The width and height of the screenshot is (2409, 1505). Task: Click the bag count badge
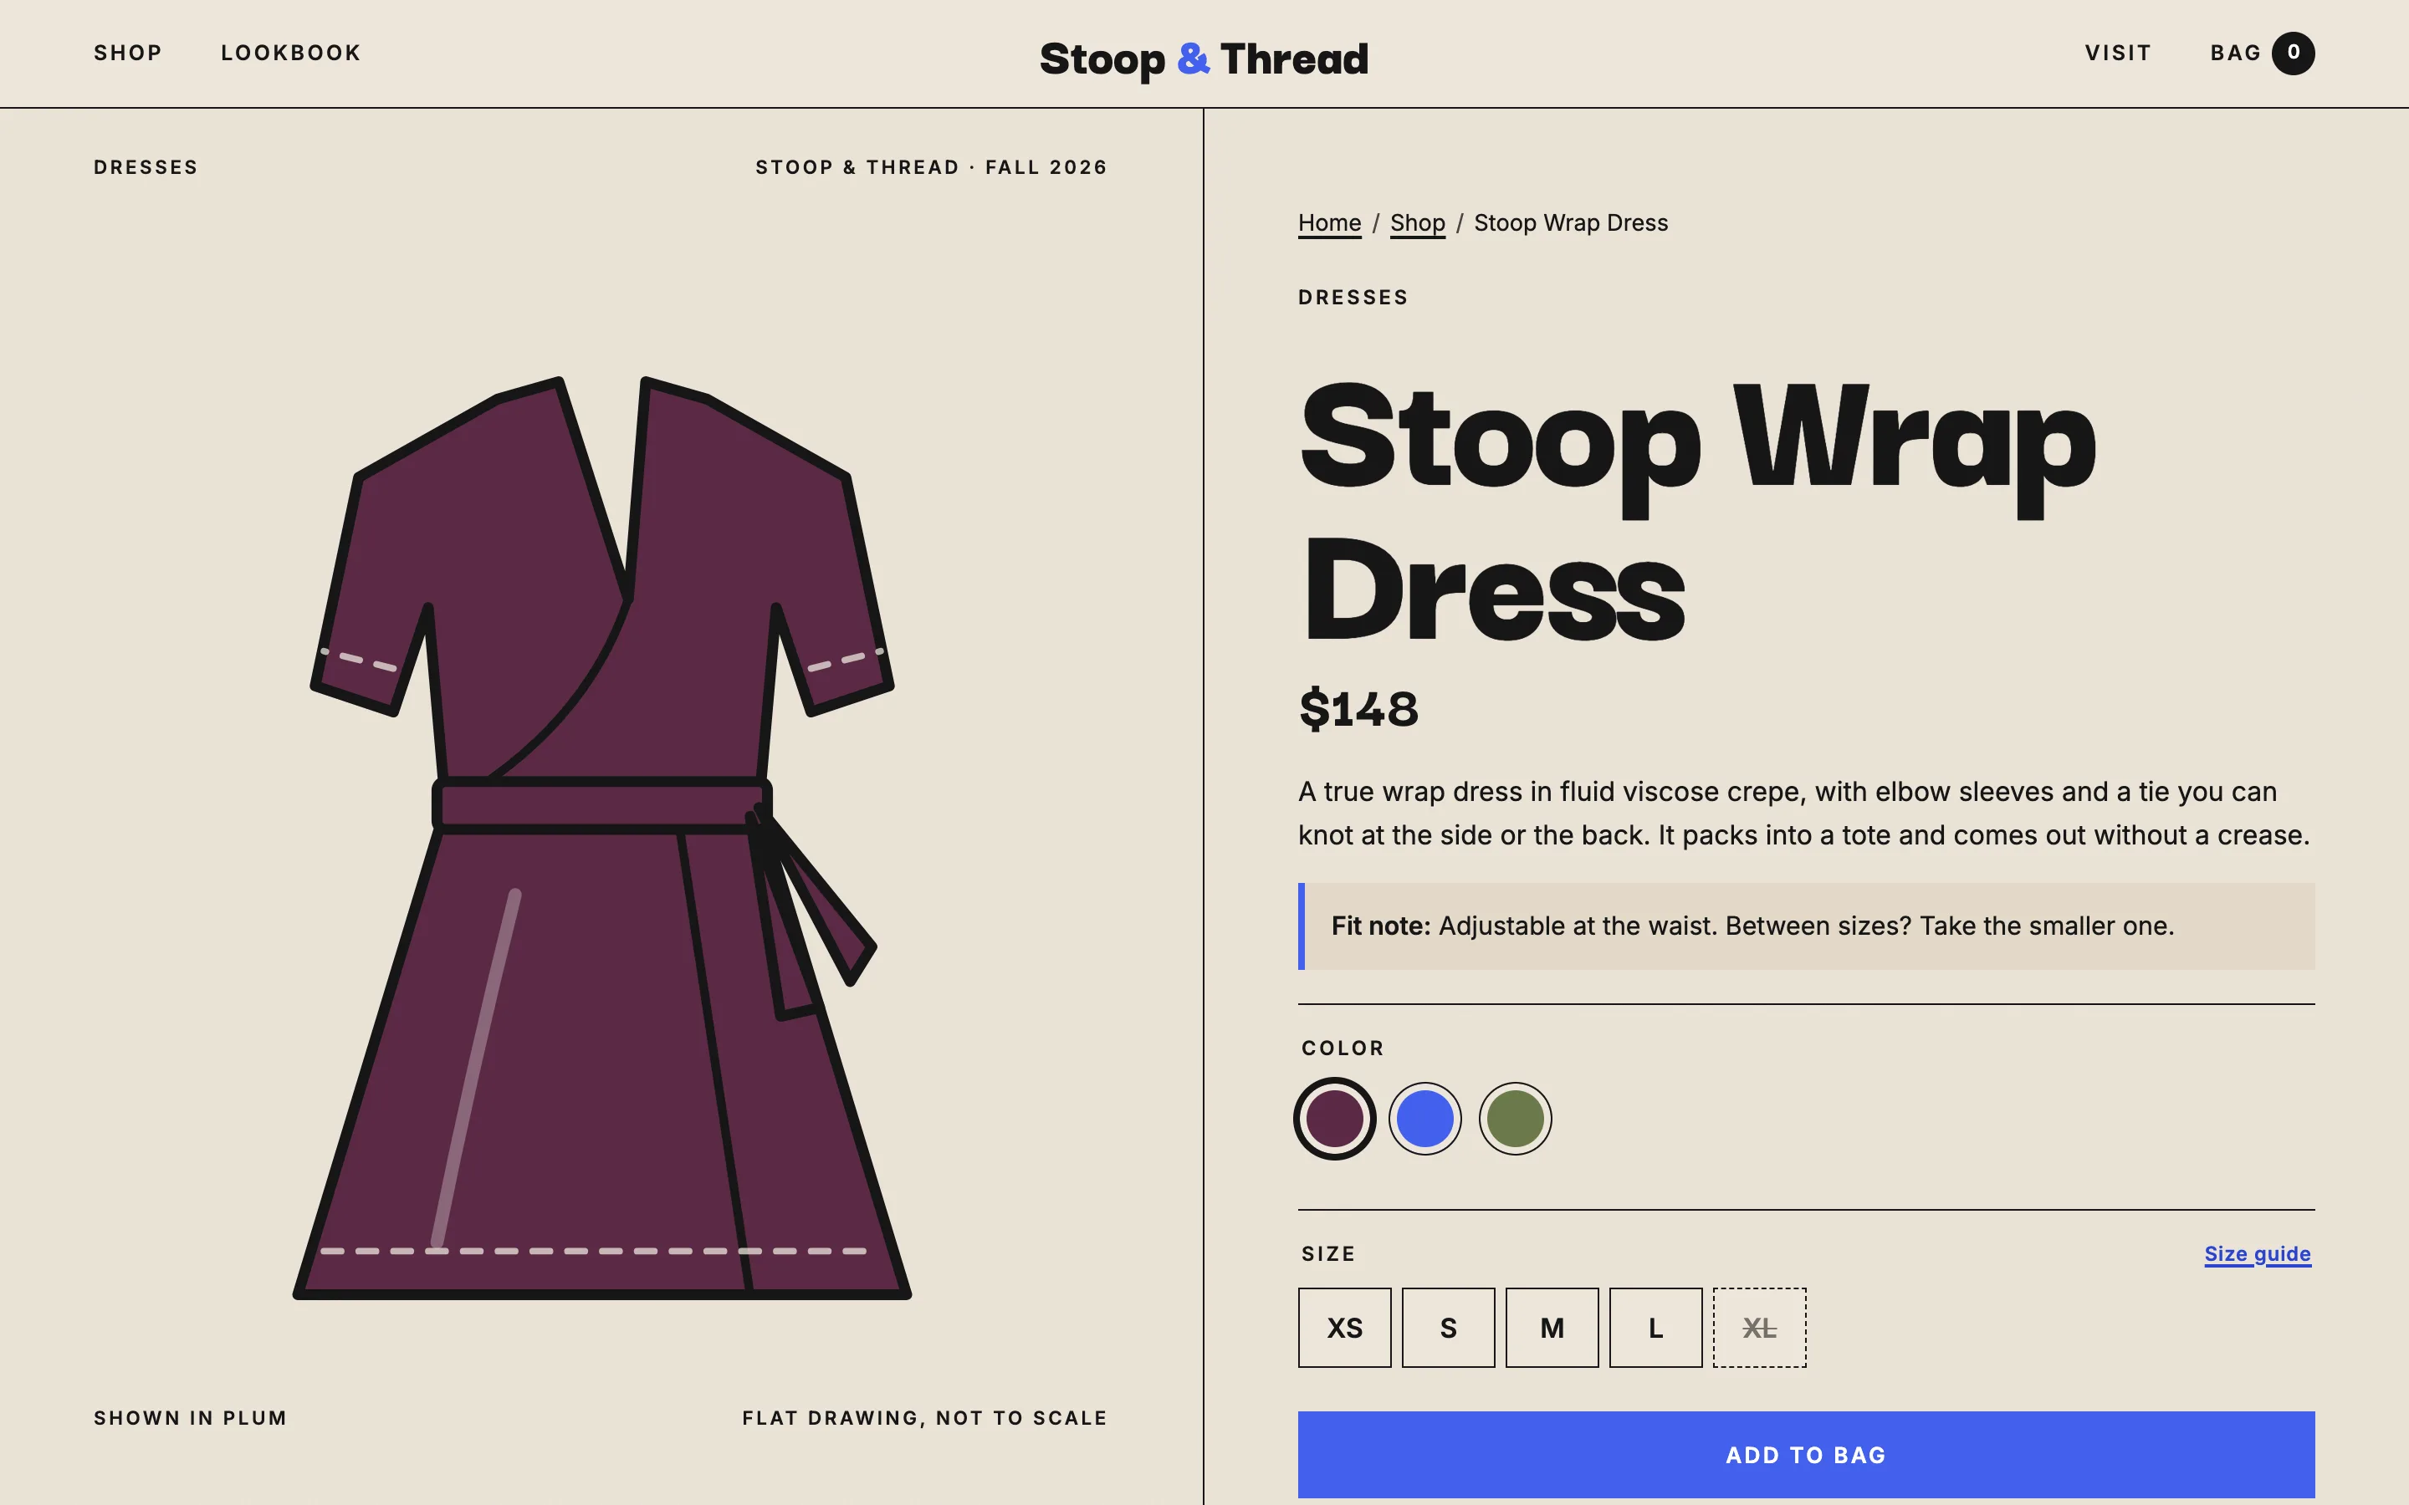pos(2294,53)
